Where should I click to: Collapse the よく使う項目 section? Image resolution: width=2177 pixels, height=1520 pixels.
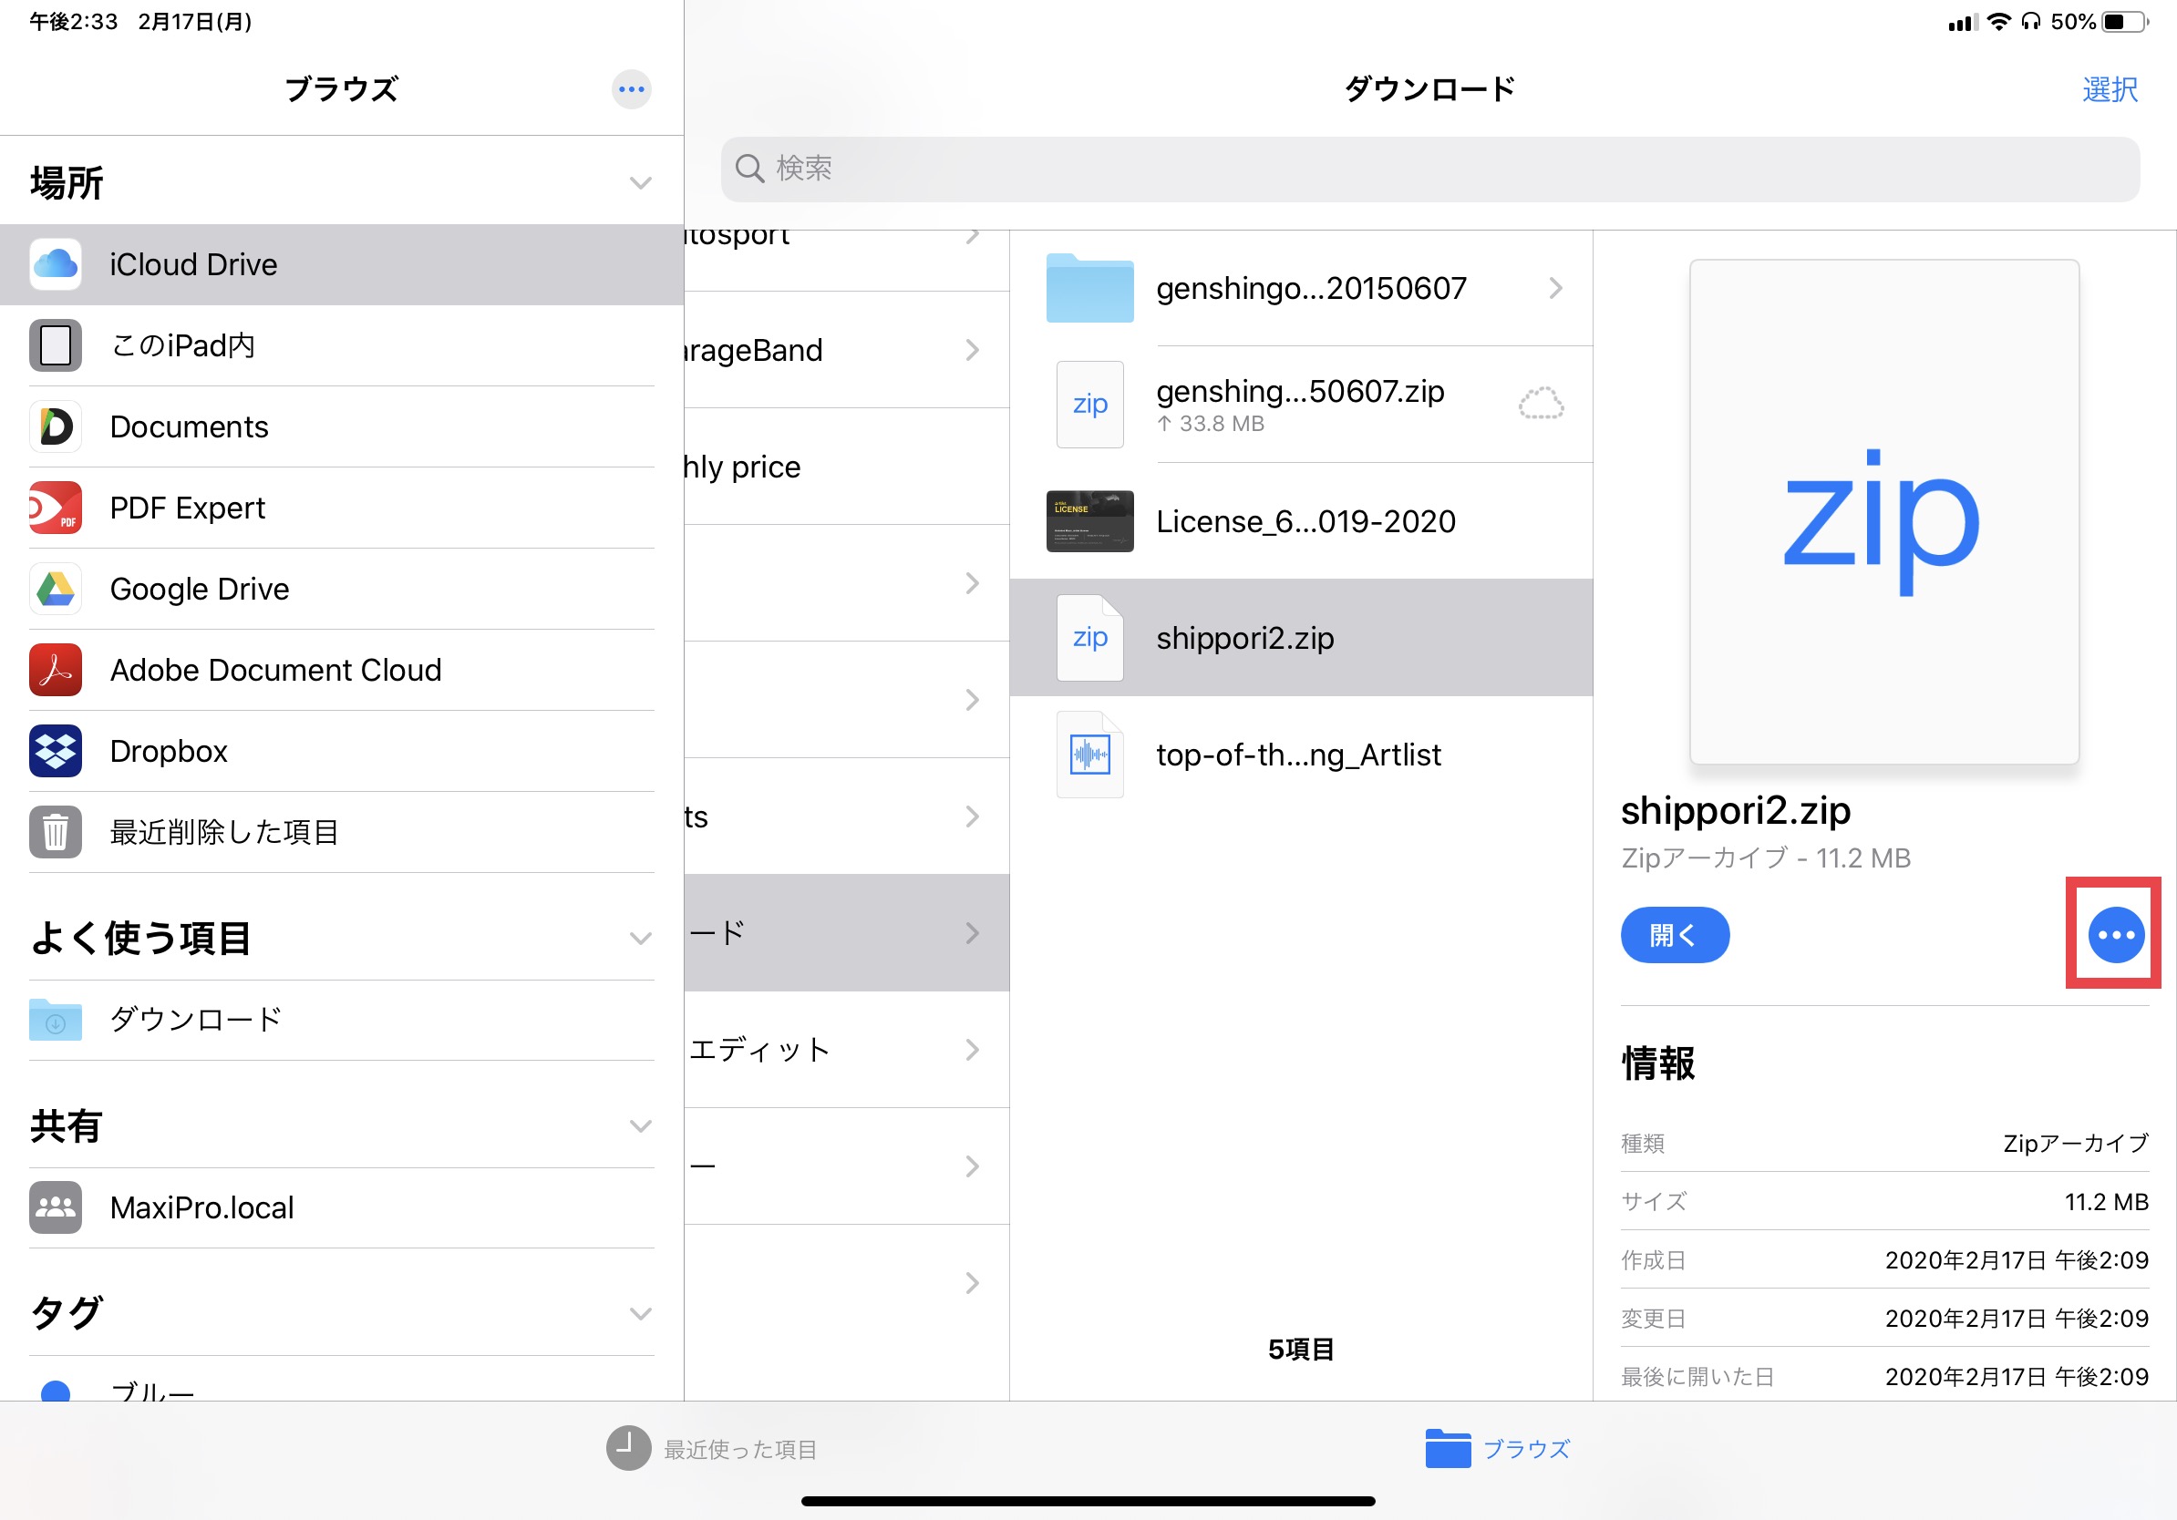tap(641, 939)
